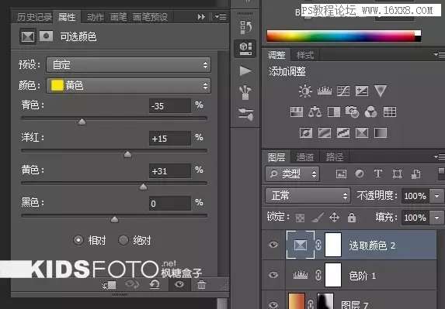Screen dimensions: 445x309
Task: Lock transparent pixels
Action: tap(300, 218)
